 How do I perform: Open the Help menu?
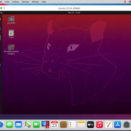[x=44, y=2]
